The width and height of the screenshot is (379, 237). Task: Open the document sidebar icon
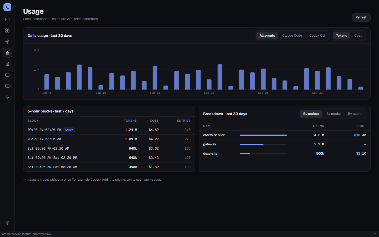click(7, 64)
